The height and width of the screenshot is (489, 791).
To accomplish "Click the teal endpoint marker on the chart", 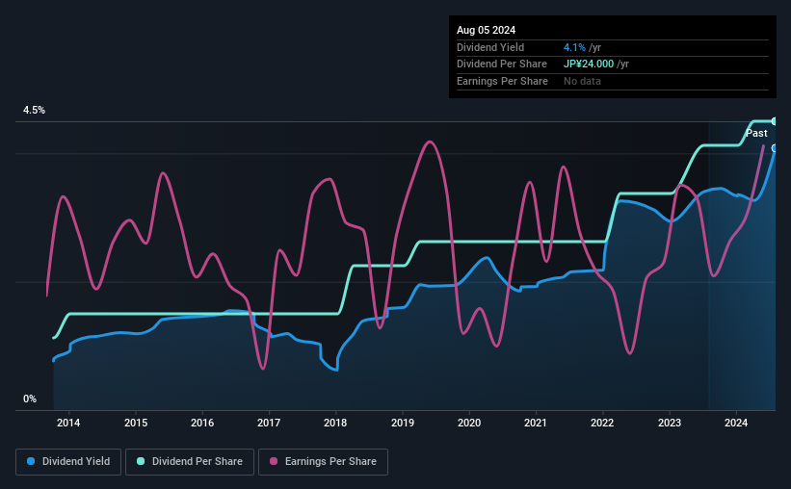I will click(775, 121).
